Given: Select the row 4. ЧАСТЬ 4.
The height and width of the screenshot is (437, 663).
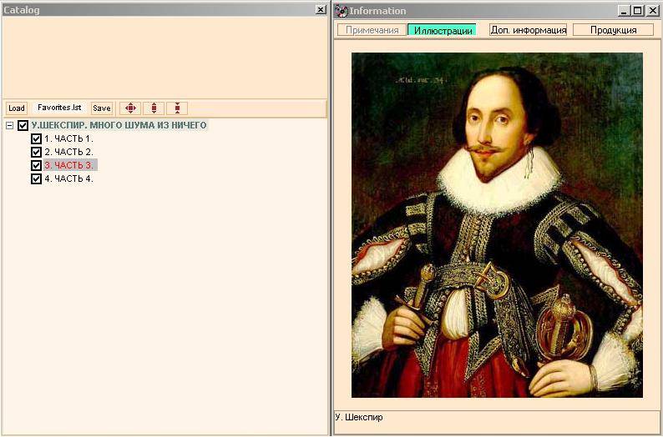Looking at the screenshot, I should tap(68, 178).
